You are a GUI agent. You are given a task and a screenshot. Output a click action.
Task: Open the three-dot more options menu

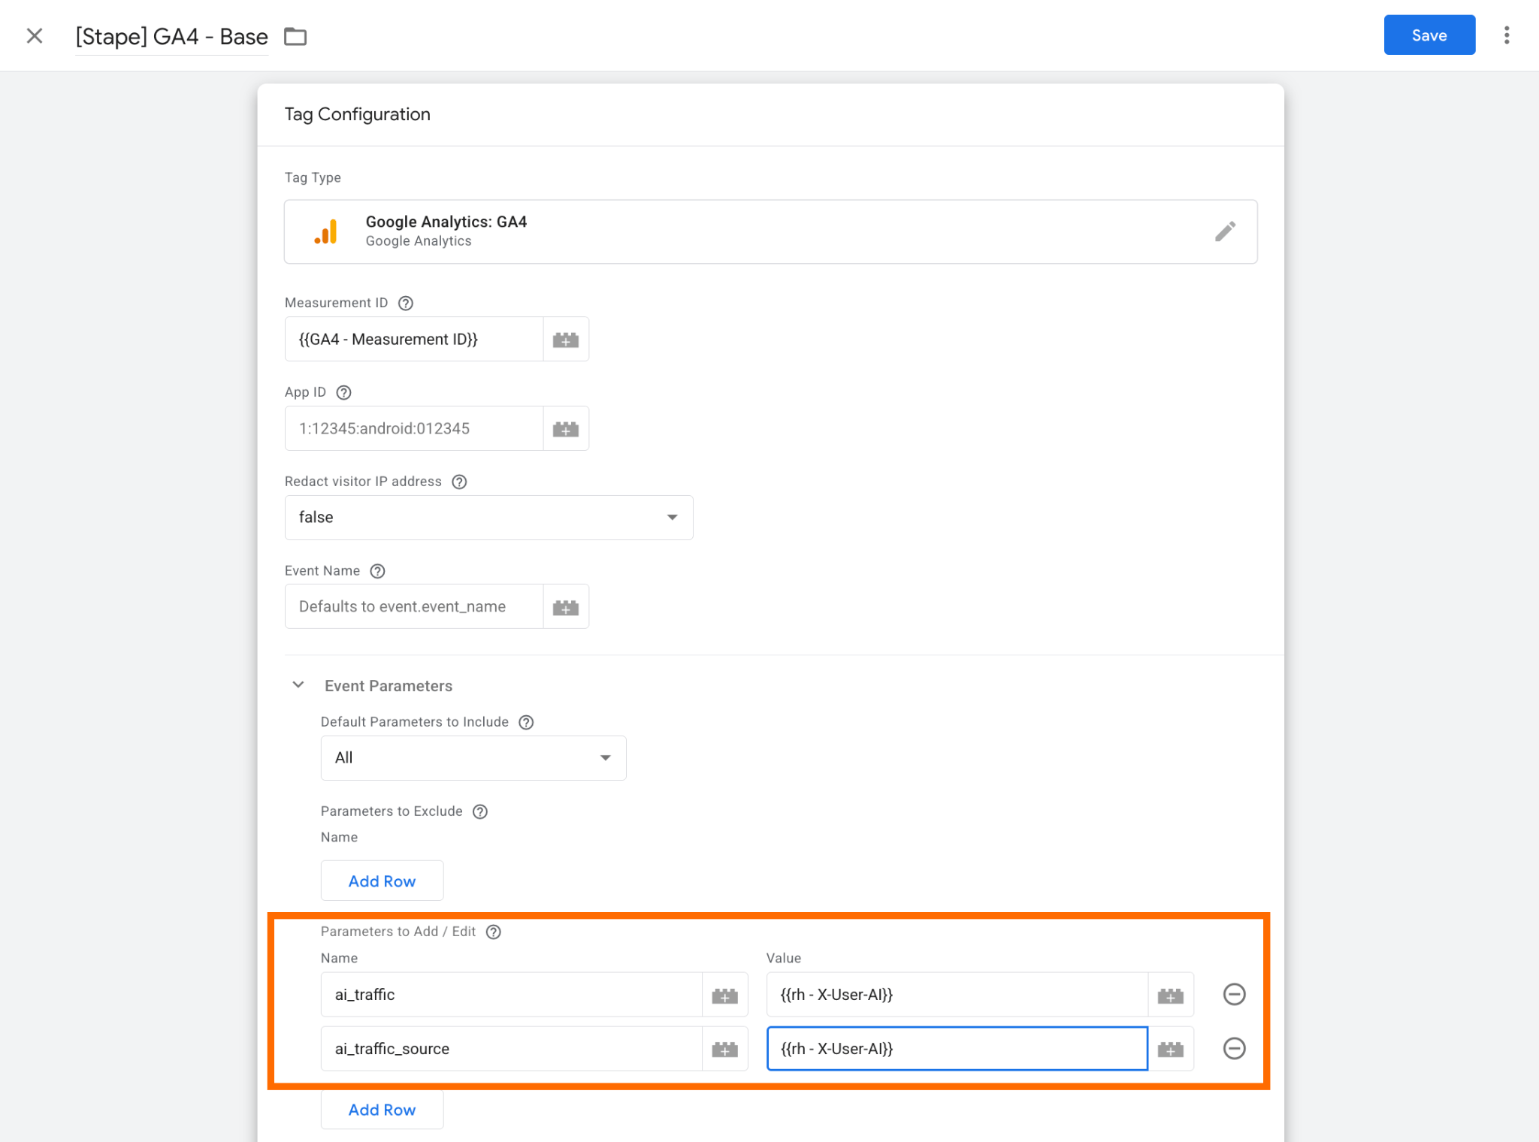click(1506, 35)
